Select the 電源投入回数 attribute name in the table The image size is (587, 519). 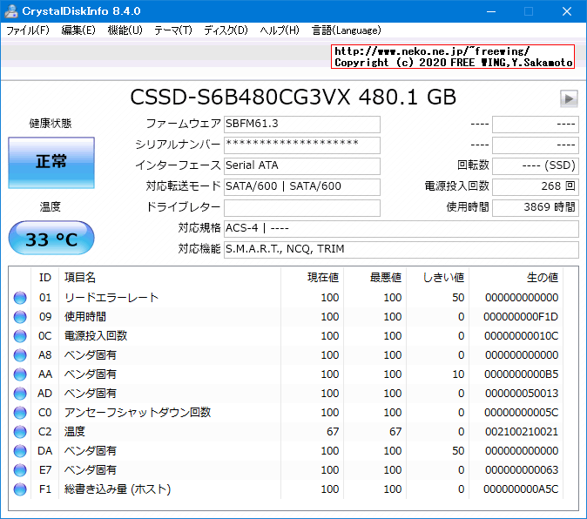96,336
